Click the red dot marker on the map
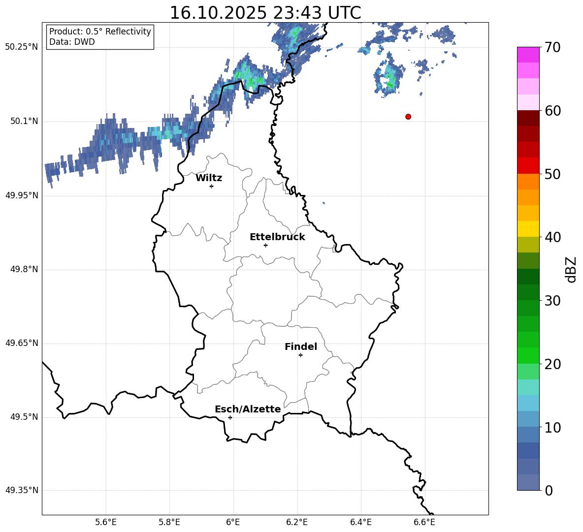Image resolution: width=583 pixels, height=532 pixels. point(408,117)
